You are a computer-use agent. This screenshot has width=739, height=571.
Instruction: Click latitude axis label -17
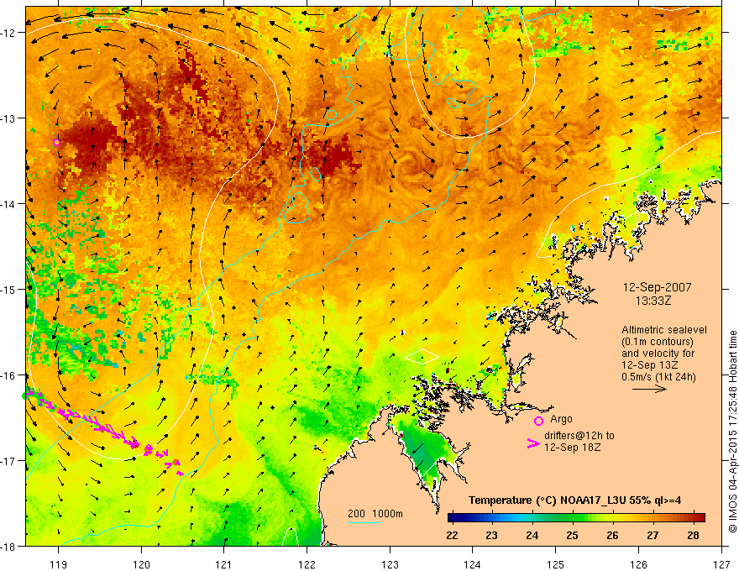[9, 461]
